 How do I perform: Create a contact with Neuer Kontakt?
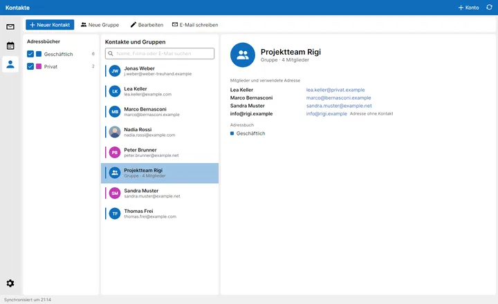[50, 25]
